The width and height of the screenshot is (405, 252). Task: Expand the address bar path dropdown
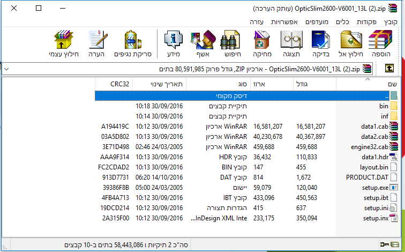pyautogui.click(x=7, y=69)
